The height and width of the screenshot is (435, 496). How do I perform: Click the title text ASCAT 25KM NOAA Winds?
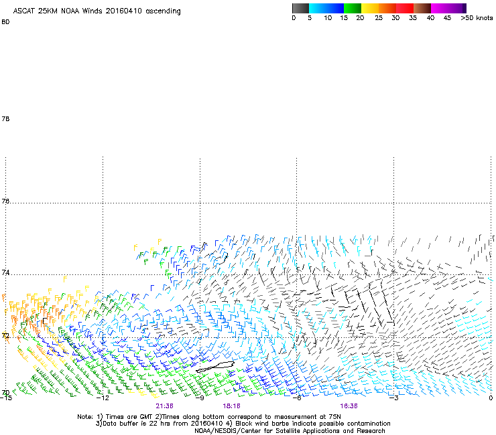coord(58,11)
